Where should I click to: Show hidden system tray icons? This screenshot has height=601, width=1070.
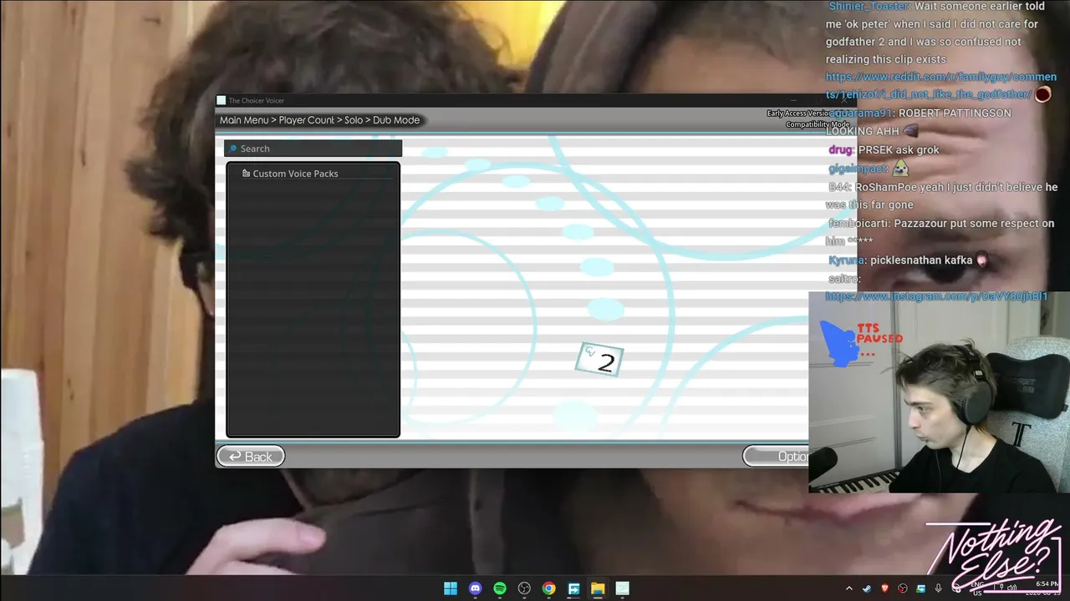[x=849, y=588]
